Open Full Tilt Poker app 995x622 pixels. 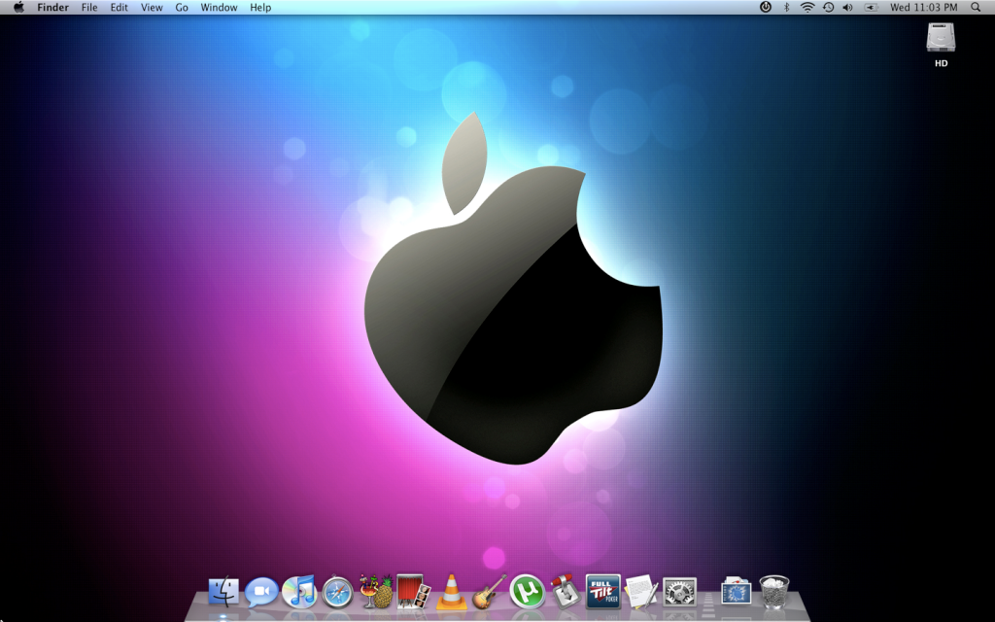tap(602, 592)
